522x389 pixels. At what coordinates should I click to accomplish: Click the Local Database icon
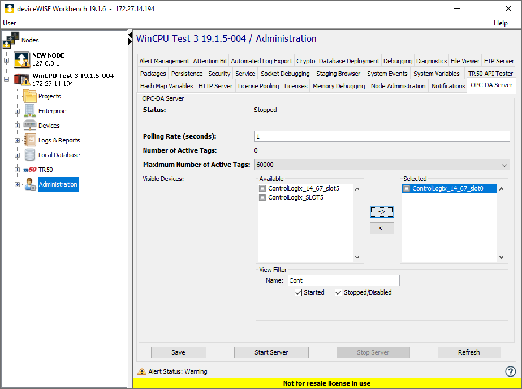coord(30,155)
